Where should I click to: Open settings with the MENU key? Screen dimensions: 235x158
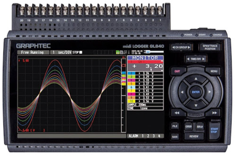coord(214,71)
